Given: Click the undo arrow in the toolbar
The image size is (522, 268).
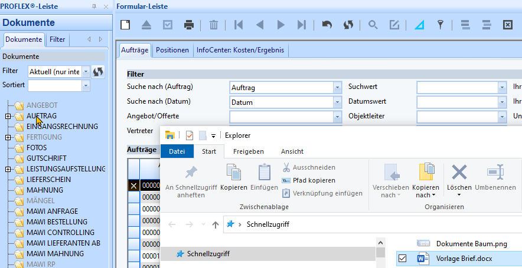Looking at the screenshot, I should [x=327, y=25].
